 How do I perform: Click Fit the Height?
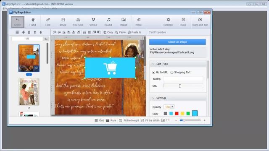coord(129,120)
